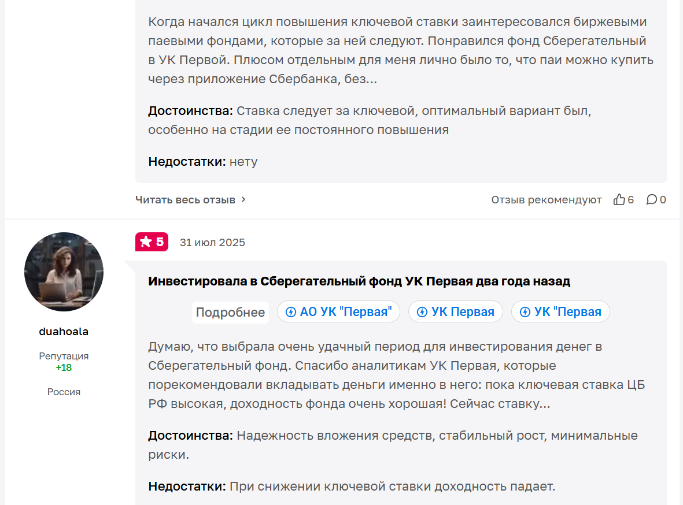
Task: Select the УК "Первая tag
Action: [560, 311]
